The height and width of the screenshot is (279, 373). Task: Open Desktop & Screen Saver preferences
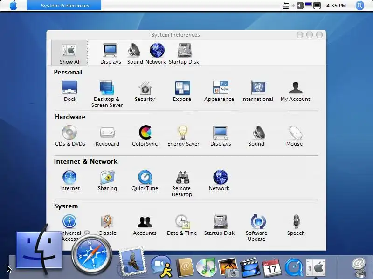tap(107, 94)
